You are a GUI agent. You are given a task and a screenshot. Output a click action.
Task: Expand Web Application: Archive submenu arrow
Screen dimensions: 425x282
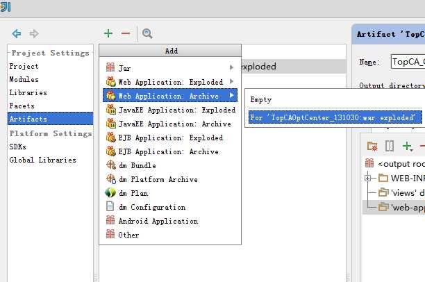coord(231,95)
